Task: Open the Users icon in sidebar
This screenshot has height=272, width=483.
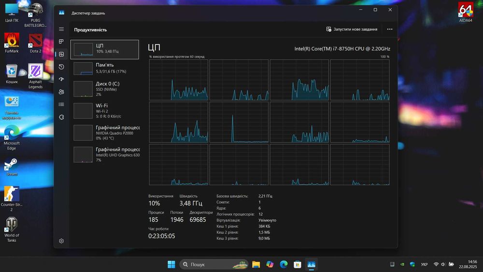Action: [x=61, y=92]
